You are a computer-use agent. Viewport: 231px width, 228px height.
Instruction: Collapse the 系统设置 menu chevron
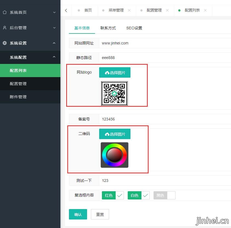pyautogui.click(x=54, y=43)
